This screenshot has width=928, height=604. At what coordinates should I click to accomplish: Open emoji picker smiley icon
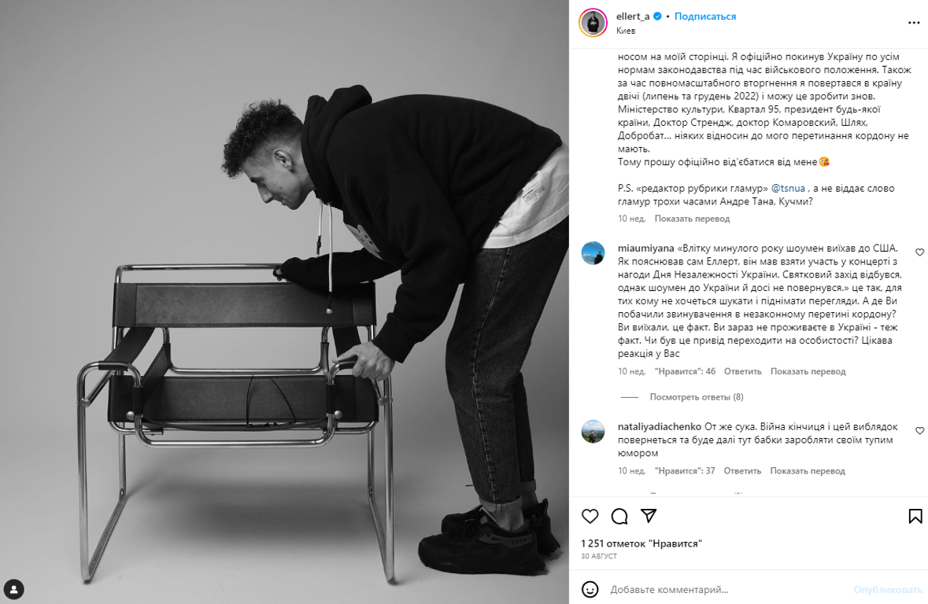pyautogui.click(x=590, y=589)
